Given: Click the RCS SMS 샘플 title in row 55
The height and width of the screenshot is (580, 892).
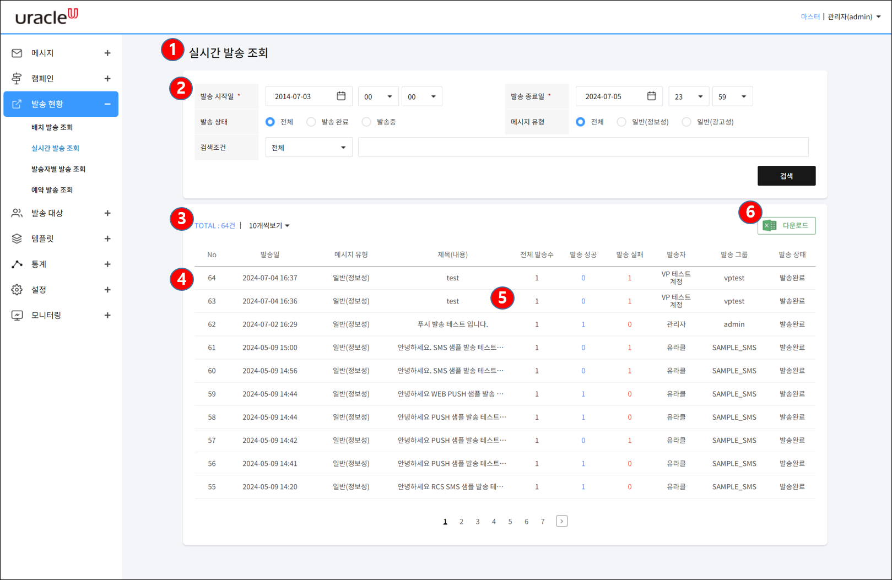Looking at the screenshot, I should pos(451,487).
